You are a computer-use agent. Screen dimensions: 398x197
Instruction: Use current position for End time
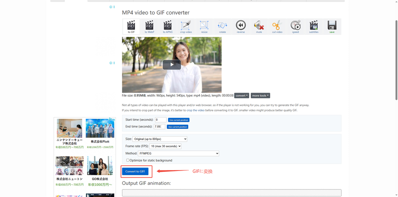[x=177, y=127]
